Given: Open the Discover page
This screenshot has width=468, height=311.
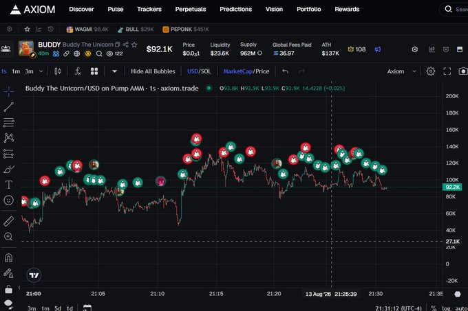Looking at the screenshot, I should click(81, 9).
